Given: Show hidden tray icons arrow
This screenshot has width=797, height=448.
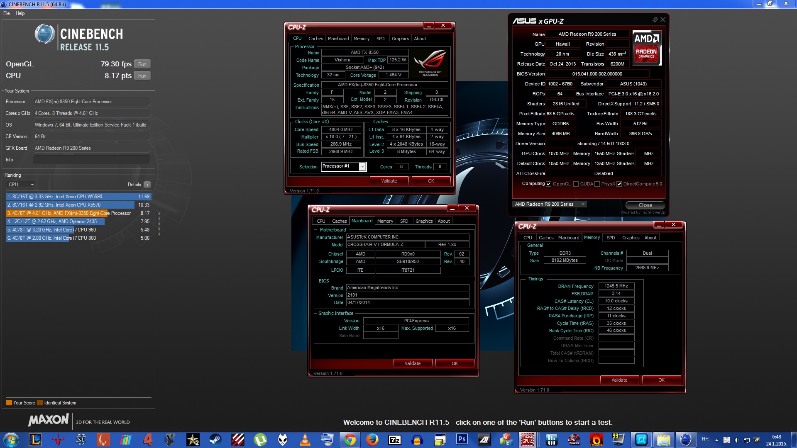Looking at the screenshot, I should coord(716,440).
